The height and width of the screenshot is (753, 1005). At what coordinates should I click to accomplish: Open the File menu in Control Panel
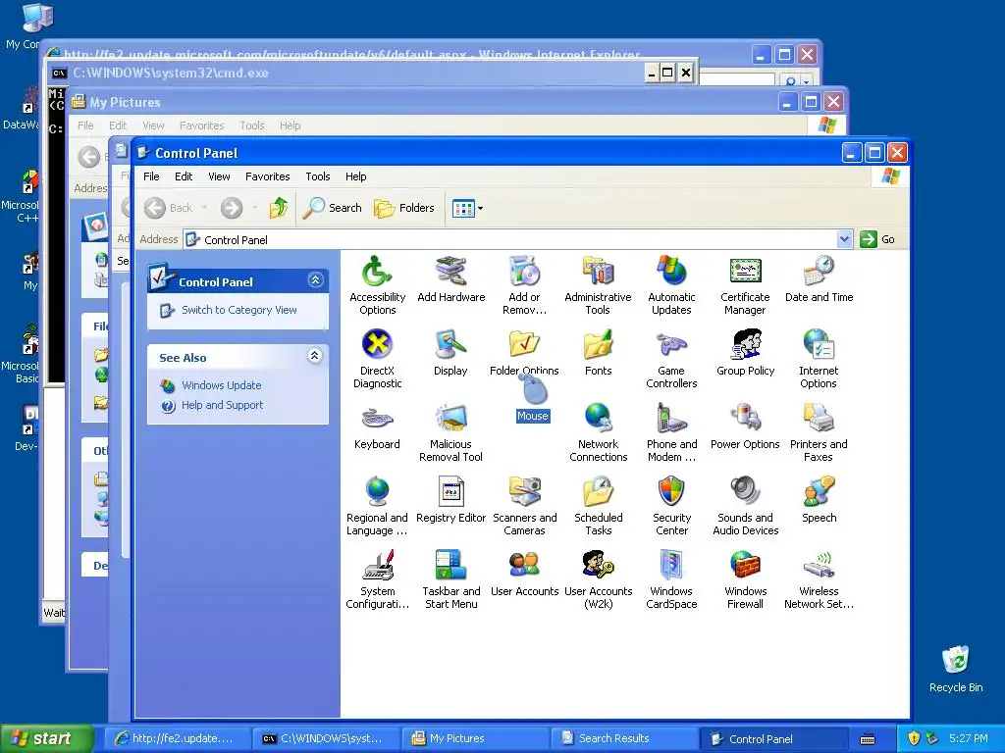click(x=151, y=176)
